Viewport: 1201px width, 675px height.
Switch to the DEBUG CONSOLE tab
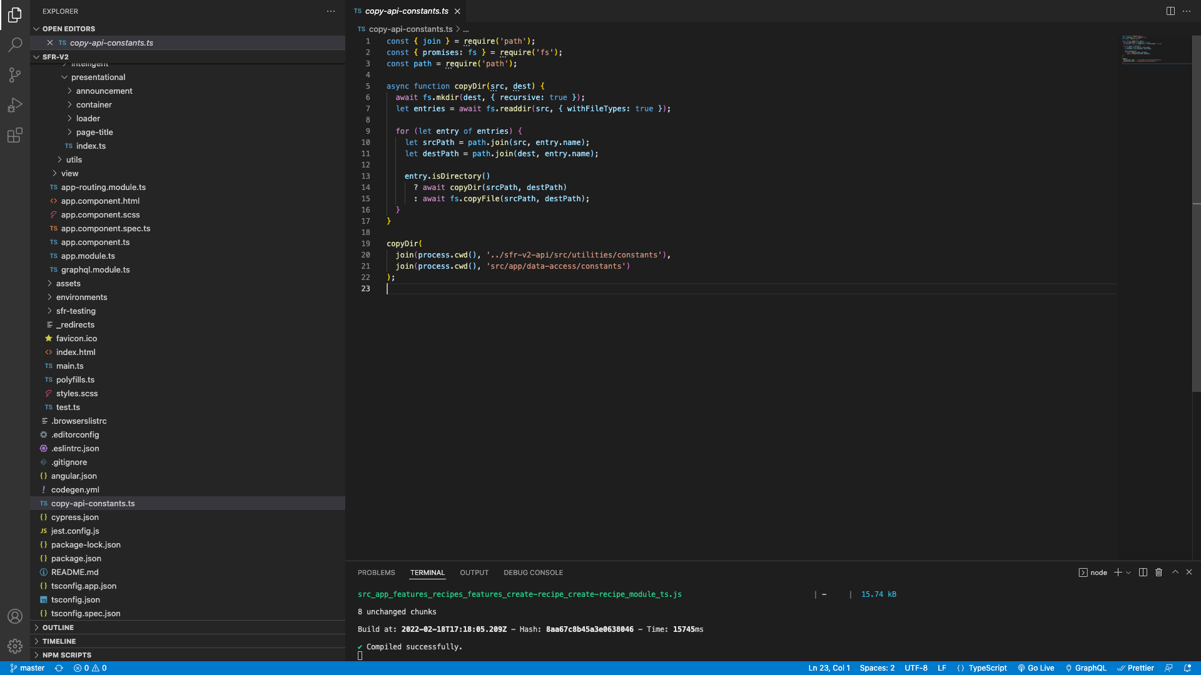tap(533, 572)
